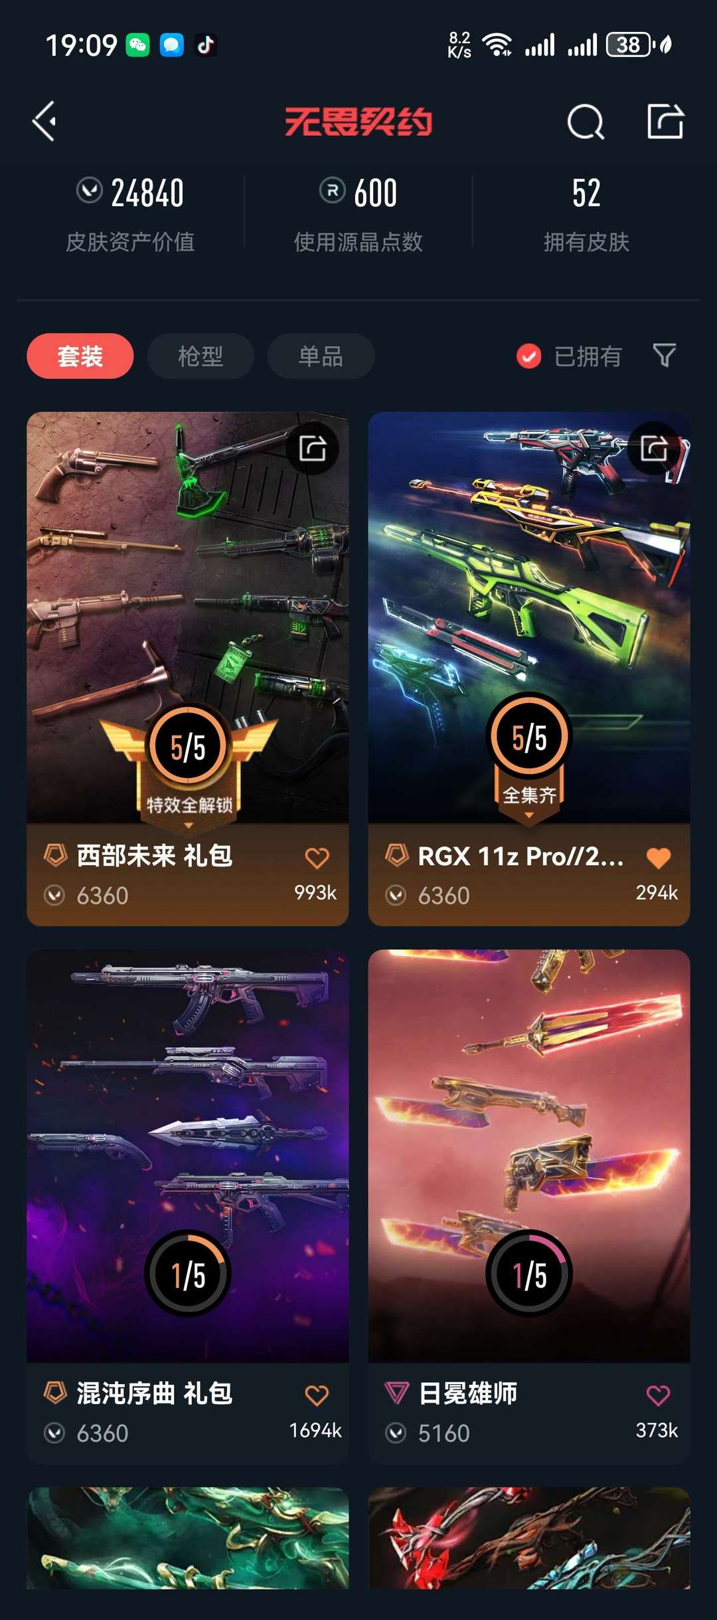The height and width of the screenshot is (1620, 717).
Task: Tap the back arrow icon
Action: 44,122
